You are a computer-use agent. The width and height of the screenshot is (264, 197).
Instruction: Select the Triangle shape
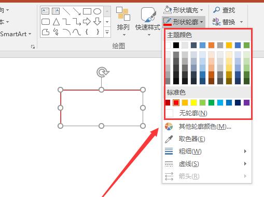[56, 22]
